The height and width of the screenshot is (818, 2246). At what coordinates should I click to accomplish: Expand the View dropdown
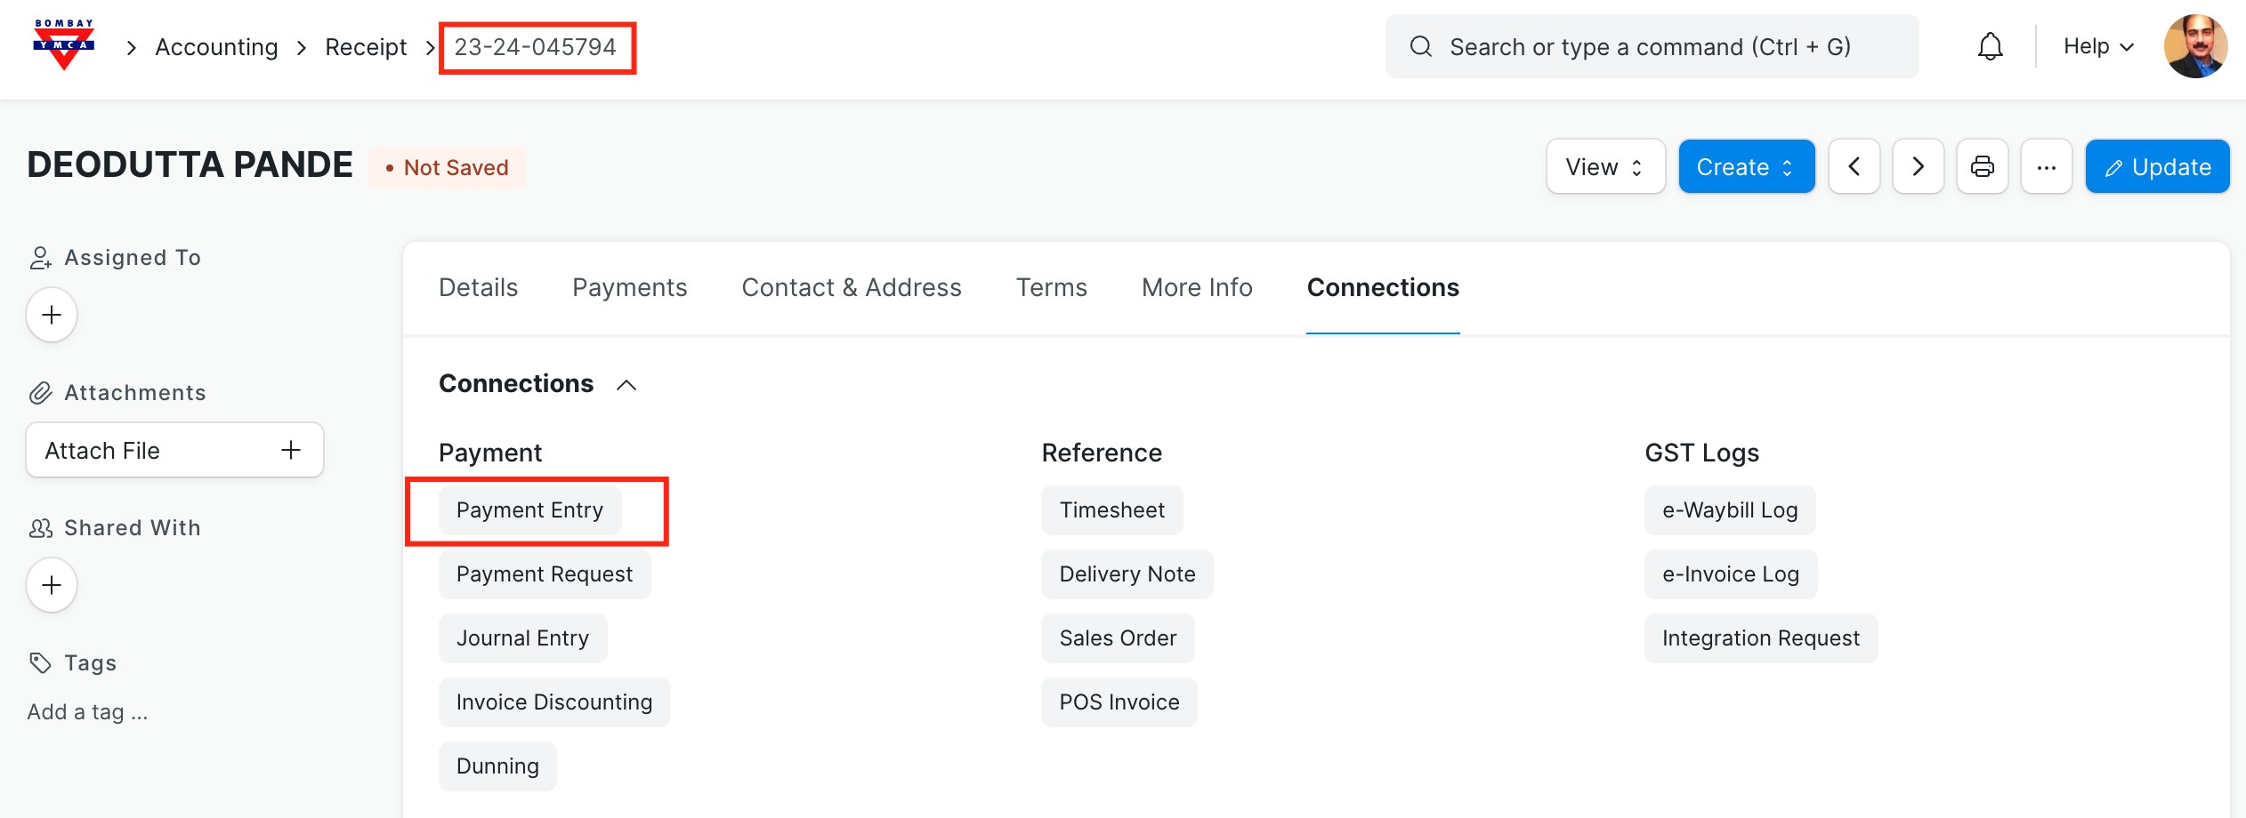click(x=1604, y=166)
